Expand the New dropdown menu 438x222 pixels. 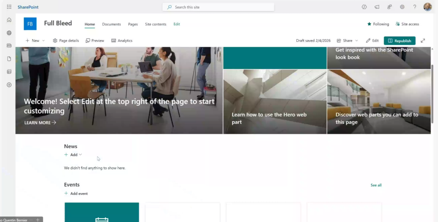pyautogui.click(x=35, y=41)
